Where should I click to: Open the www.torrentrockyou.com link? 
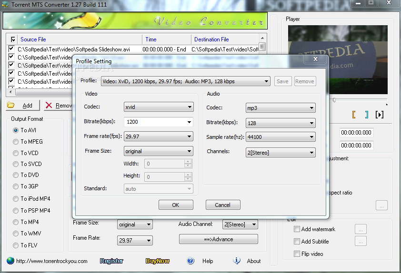(52, 261)
